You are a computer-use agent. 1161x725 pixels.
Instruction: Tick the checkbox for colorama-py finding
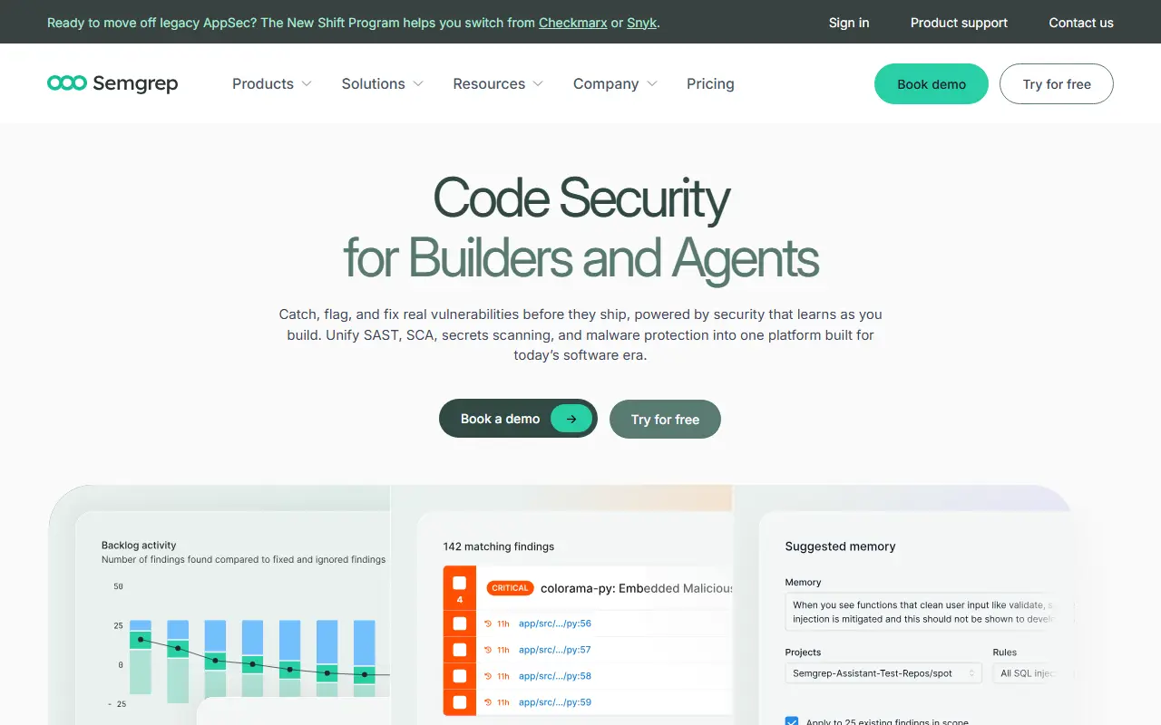click(x=460, y=583)
